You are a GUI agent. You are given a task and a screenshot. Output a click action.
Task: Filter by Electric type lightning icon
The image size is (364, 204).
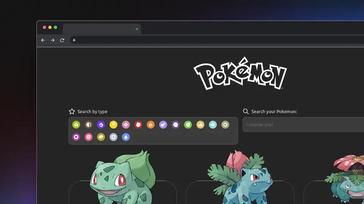click(113, 125)
